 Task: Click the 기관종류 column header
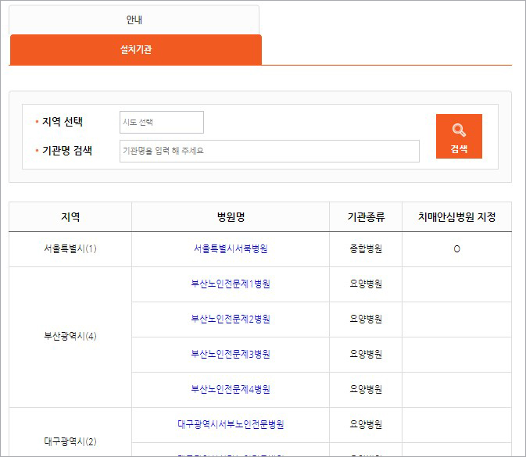pos(366,217)
